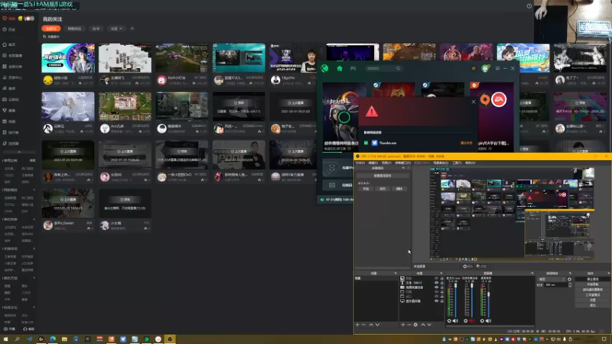Open the 文件(F) menu in OBS
The image size is (612, 344).
pos(360,163)
